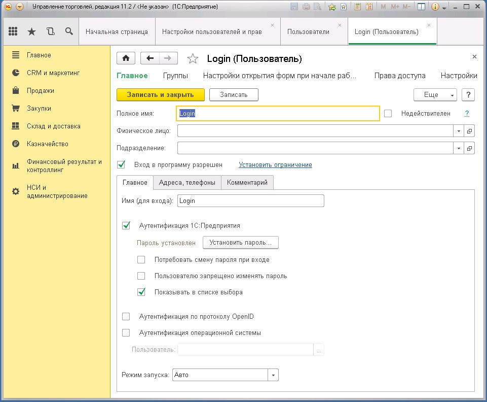
Task: Click the Закупки cart icon
Action: click(16, 108)
